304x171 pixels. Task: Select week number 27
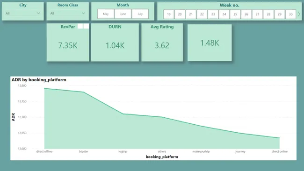click(x=257, y=14)
